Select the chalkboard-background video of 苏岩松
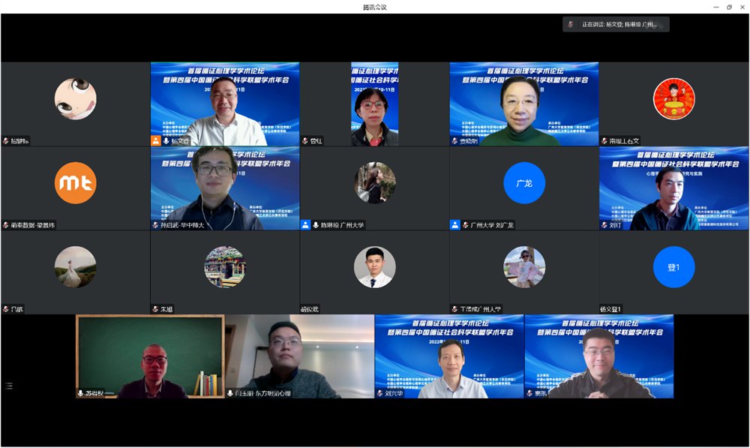Screen dimensions: 750x448 point(150,356)
